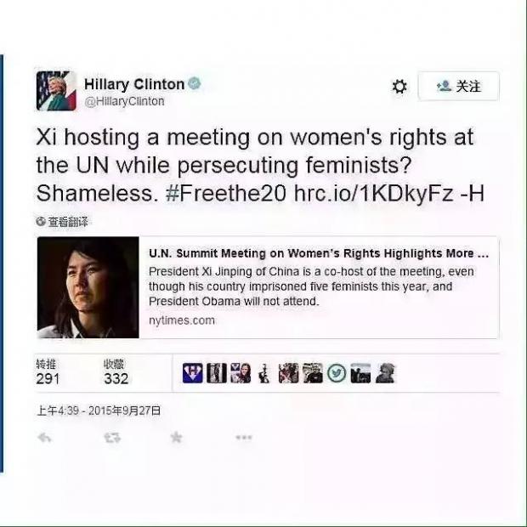Click the reply arrow icon
Screen dimensions: 527x527
click(44, 438)
